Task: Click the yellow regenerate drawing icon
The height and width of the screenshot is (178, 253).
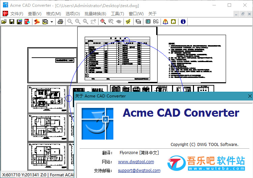Action: pos(128,22)
